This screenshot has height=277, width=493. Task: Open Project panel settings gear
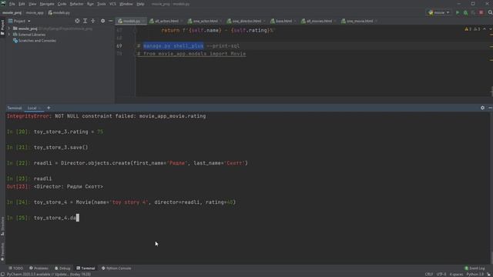tap(102, 21)
